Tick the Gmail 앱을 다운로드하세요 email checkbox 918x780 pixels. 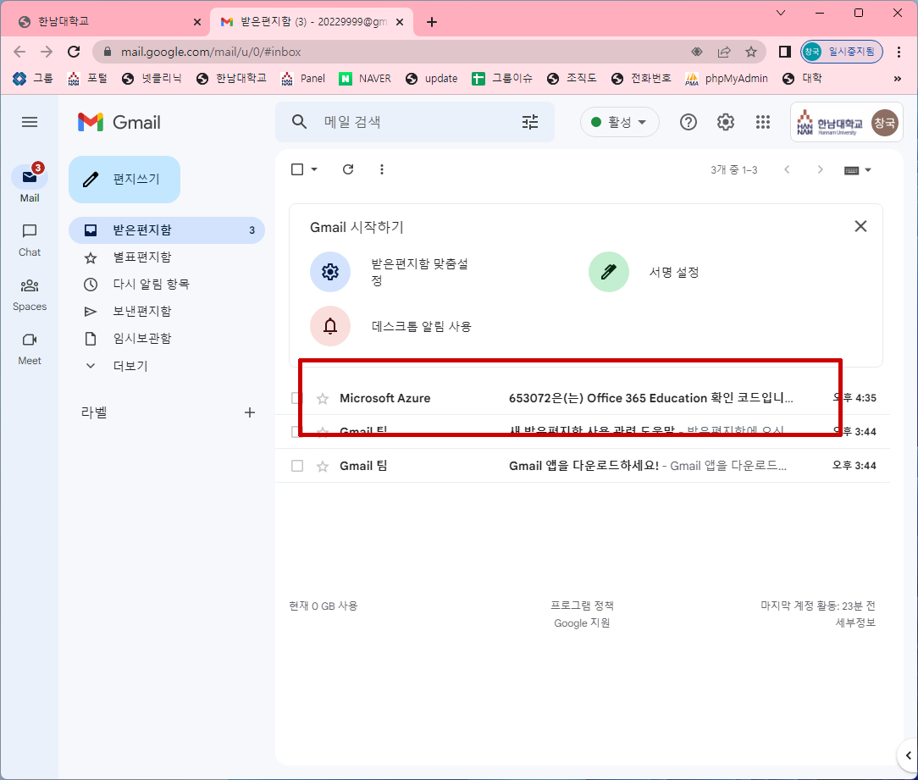[297, 466]
